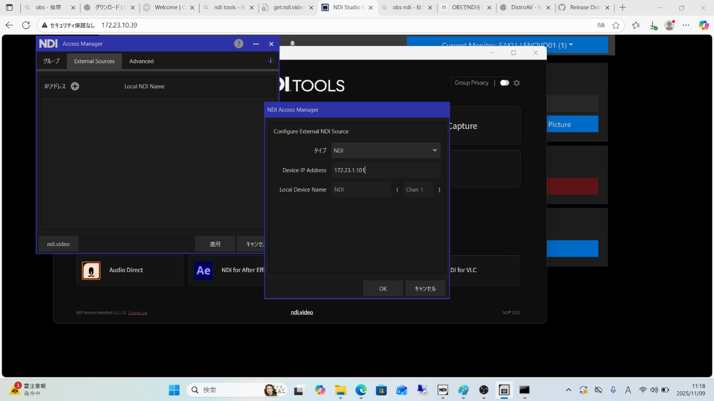Launch NDI for After Effects Ae icon
This screenshot has width=714, height=401.
[x=203, y=271]
